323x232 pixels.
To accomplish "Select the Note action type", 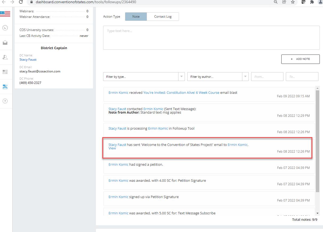I will click(136, 17).
